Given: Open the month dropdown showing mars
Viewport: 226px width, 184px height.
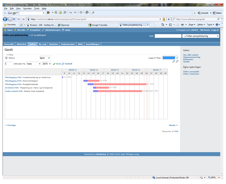Looking at the screenshot, I should [34, 64].
